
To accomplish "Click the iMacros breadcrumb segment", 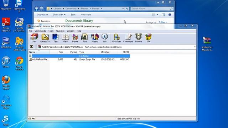I will tap(84, 9).
